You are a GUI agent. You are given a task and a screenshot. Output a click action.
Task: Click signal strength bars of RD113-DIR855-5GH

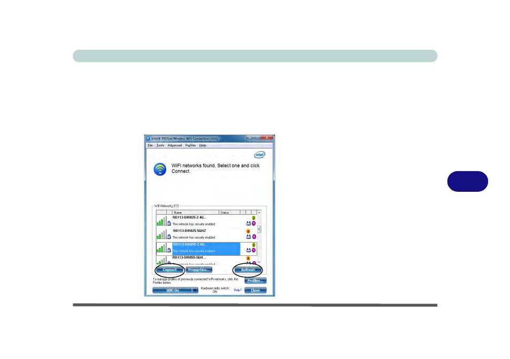[x=161, y=261]
